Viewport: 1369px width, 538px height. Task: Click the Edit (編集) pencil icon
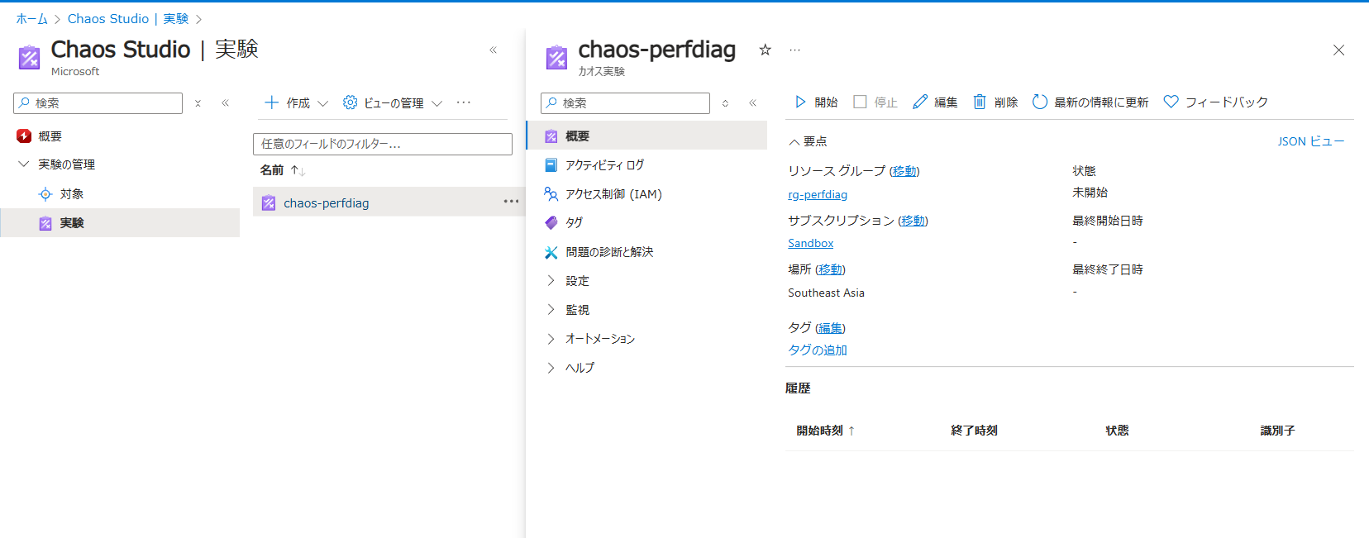tap(920, 102)
